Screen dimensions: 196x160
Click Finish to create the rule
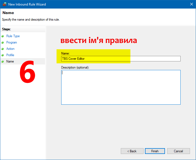point(155,151)
